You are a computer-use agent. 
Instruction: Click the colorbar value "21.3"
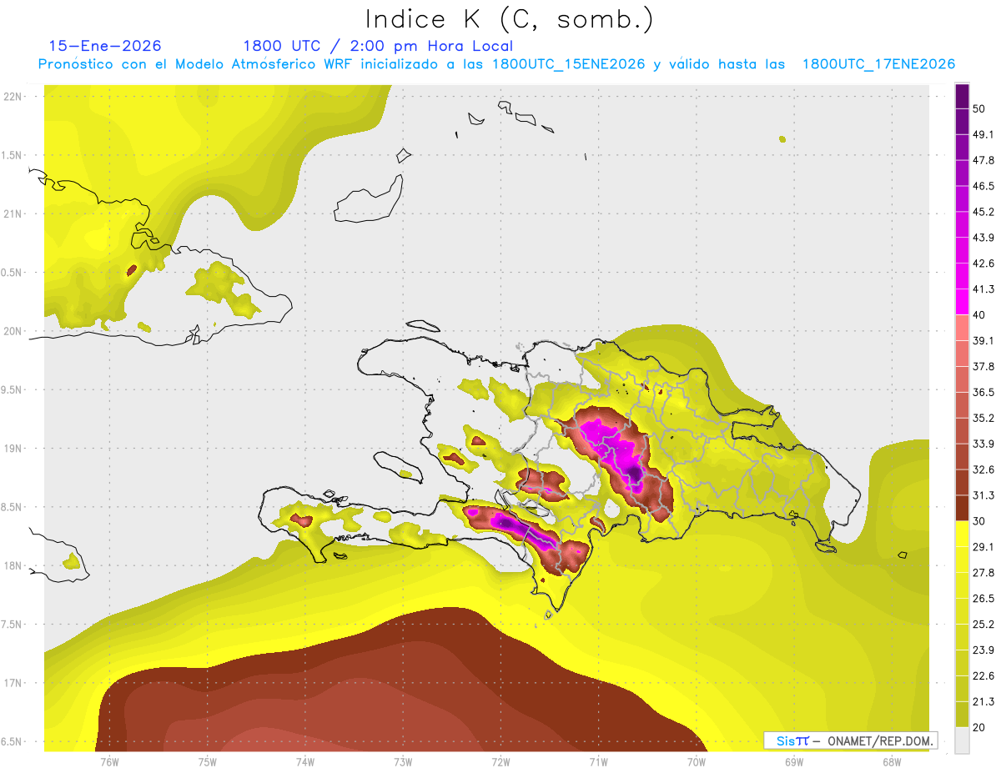(983, 701)
